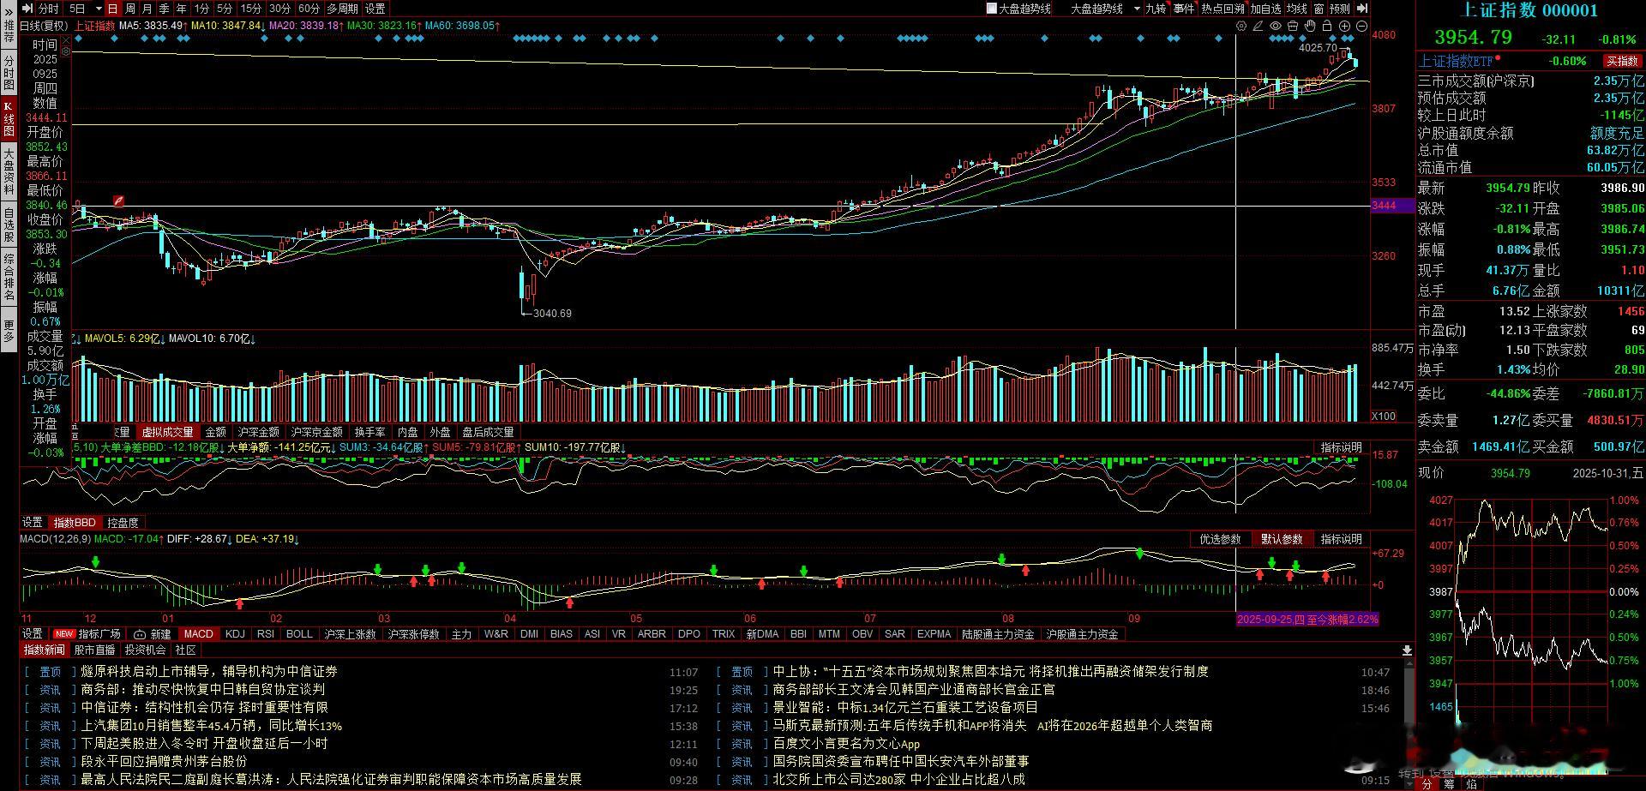Screen dimensions: 1646x791
Task: Click the first green sell arrow on MACD
Action: (x=95, y=561)
